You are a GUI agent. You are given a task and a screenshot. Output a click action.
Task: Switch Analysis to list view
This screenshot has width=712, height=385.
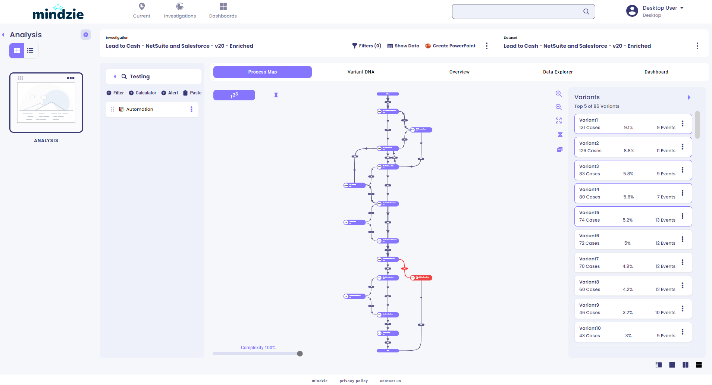[31, 51]
